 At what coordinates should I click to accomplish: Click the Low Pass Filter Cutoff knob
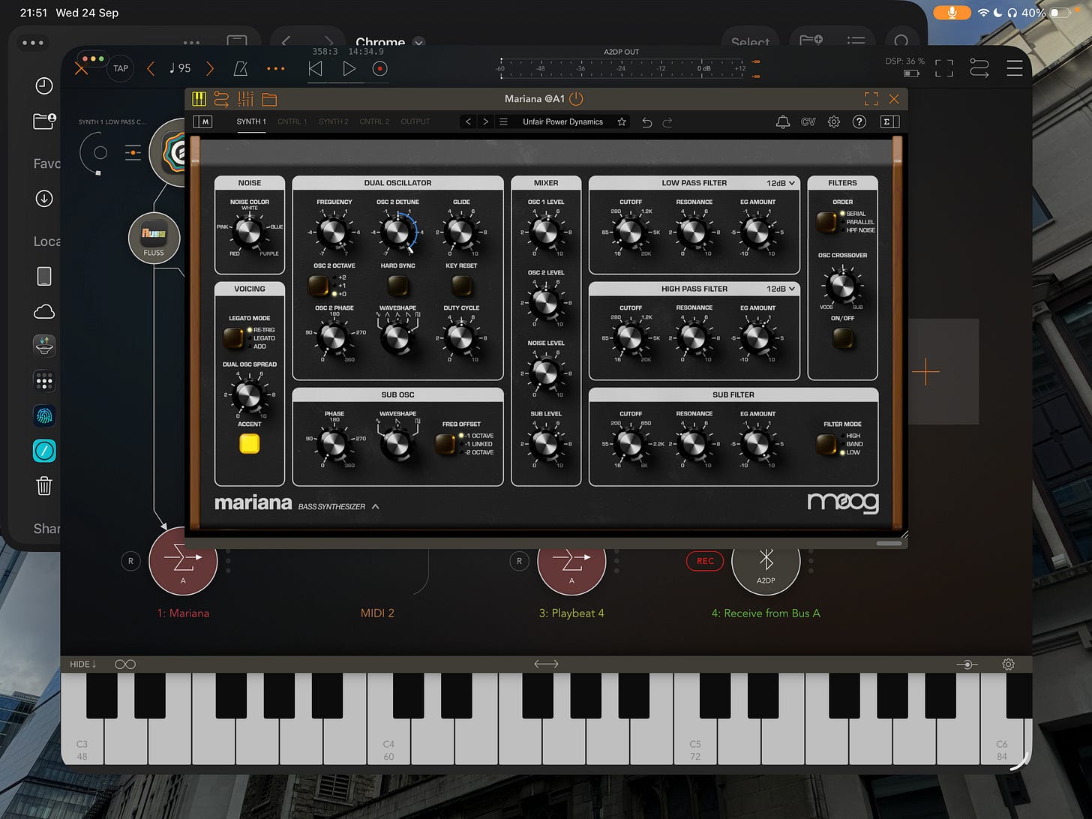click(629, 232)
